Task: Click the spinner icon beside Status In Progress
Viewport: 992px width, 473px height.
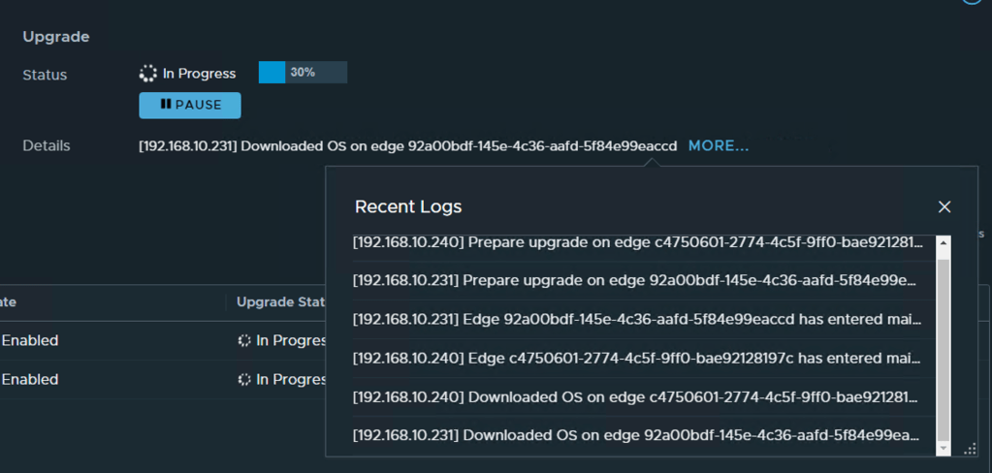Action: click(148, 74)
